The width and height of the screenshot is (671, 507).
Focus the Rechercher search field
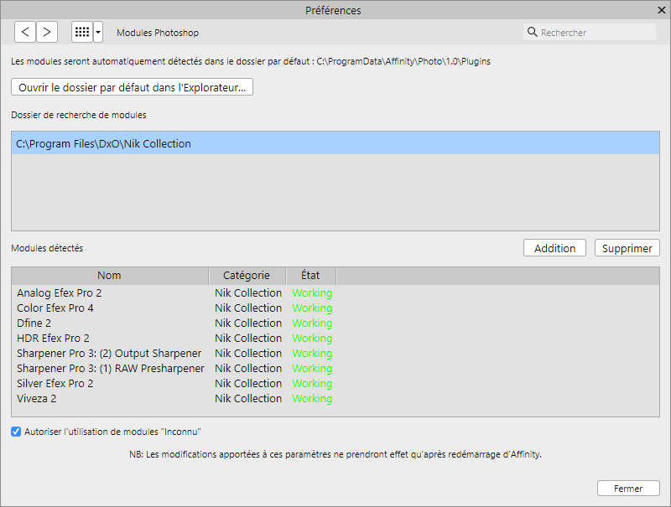(x=590, y=32)
